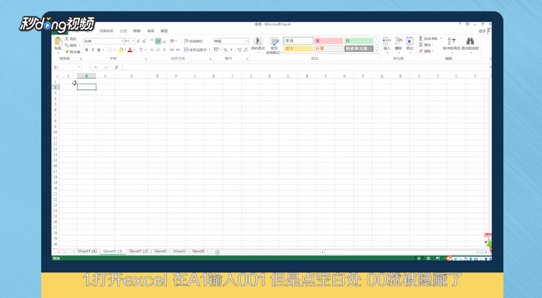
Task: Toggle middle vertical alignment (highlighted)
Action: [158, 41]
